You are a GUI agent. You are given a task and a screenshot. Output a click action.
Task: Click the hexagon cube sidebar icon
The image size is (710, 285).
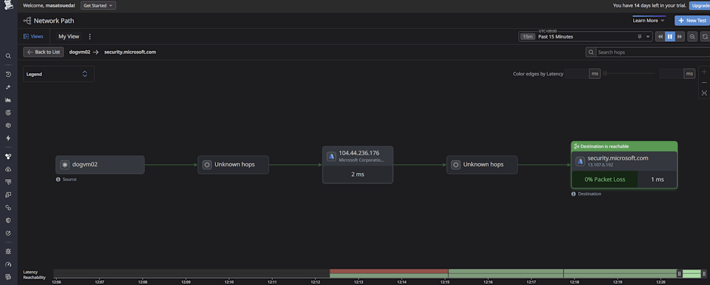pyautogui.click(x=8, y=125)
